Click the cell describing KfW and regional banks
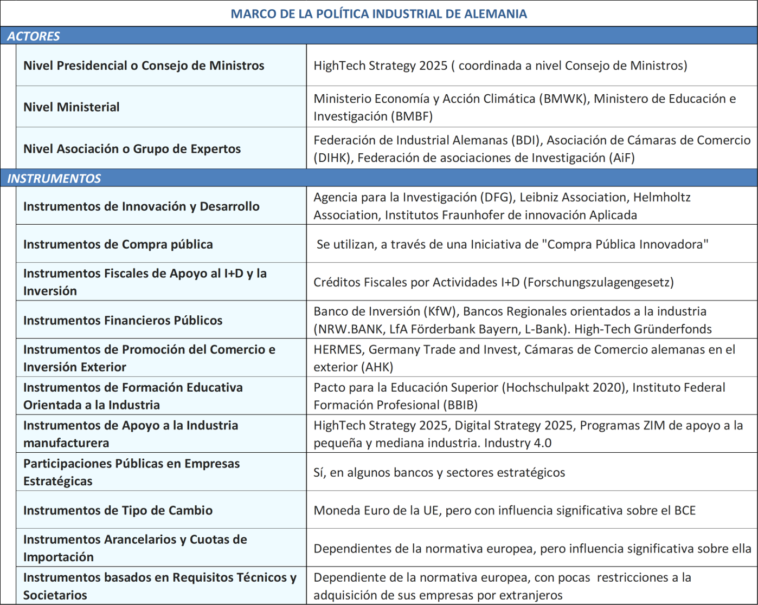Screen dimensions: 758x605 click(x=512, y=320)
